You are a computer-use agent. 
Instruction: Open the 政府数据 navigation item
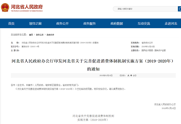click(117, 23)
